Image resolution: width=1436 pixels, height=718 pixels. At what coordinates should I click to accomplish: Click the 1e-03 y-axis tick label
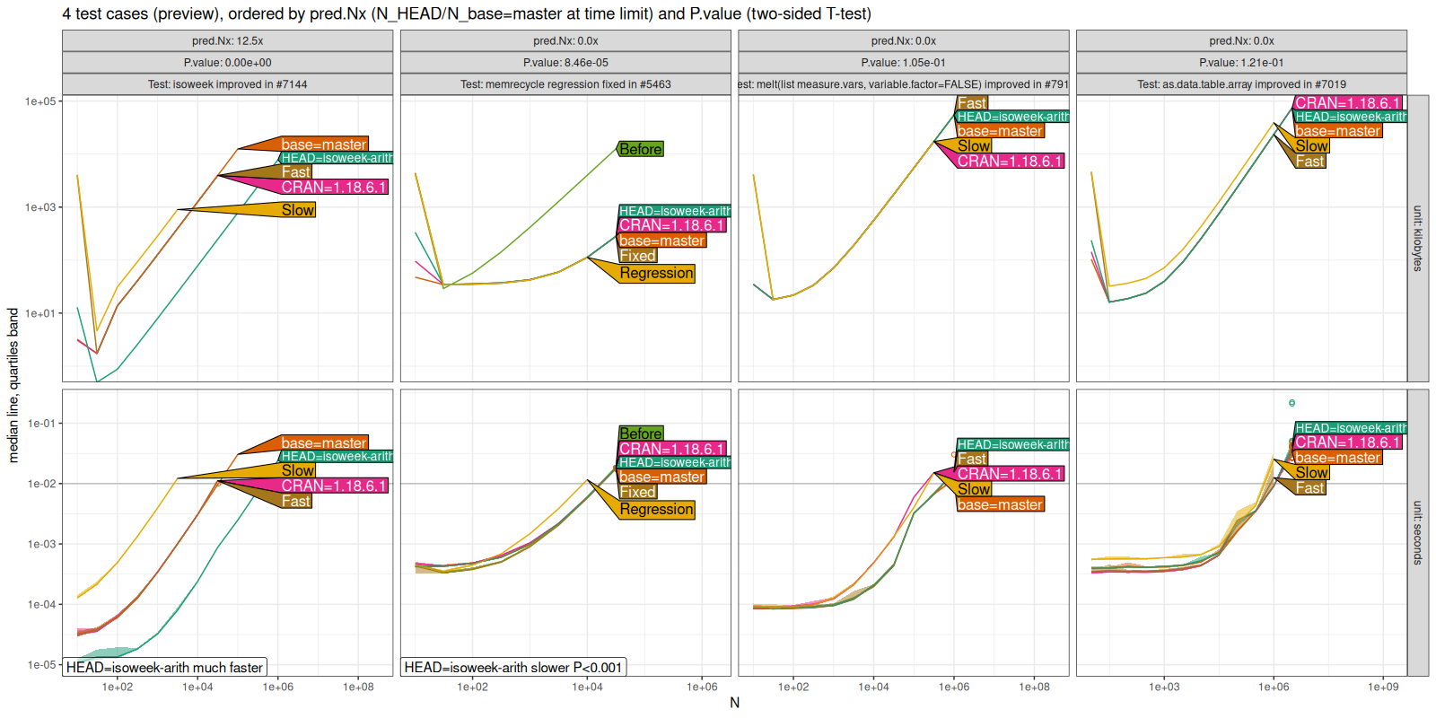pos(41,544)
